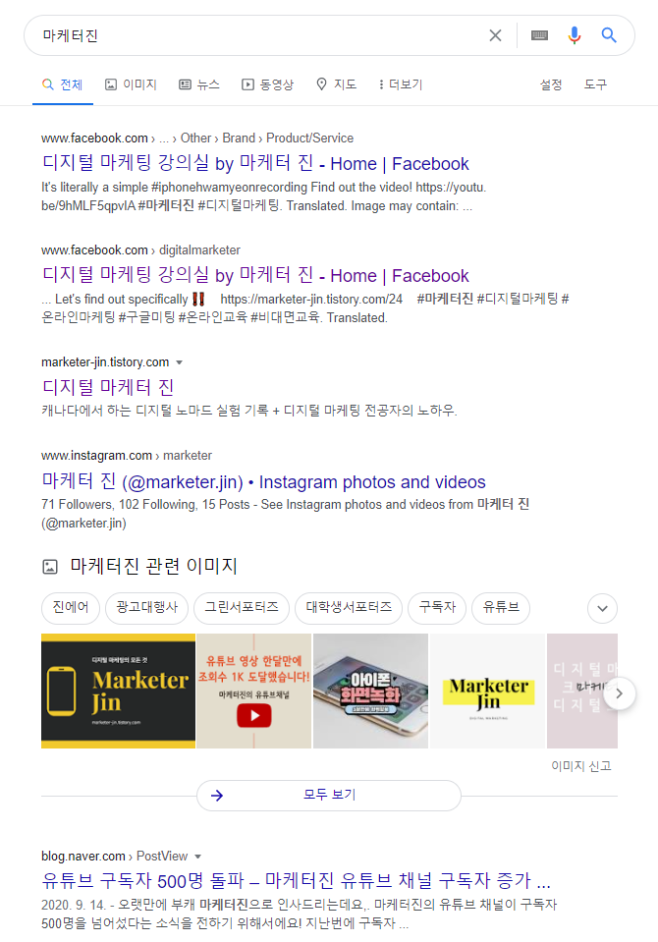Image resolution: width=658 pixels, height=942 pixels.
Task: Click the www.instagram.com › marketer URL text
Action: click(126, 456)
